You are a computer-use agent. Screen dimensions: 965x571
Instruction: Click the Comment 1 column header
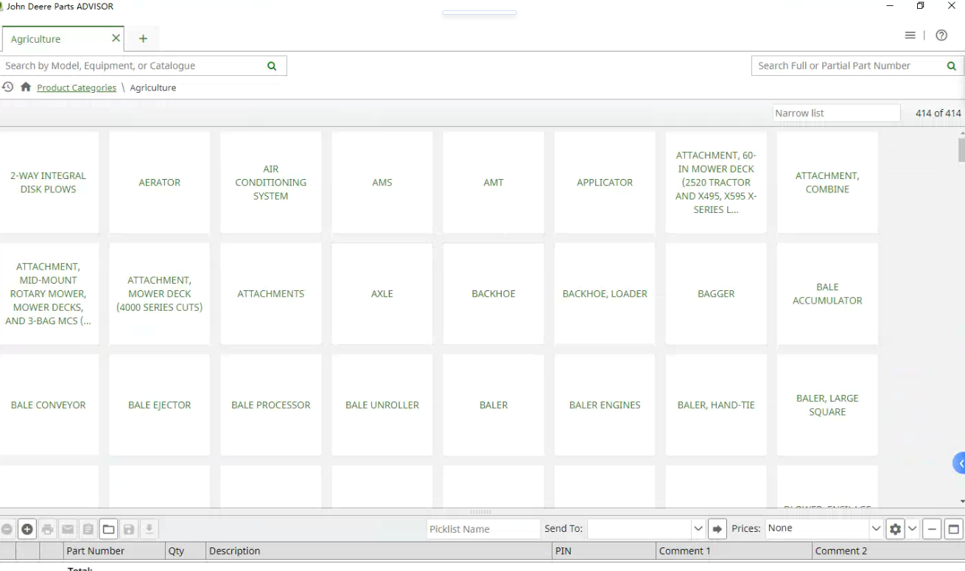[x=734, y=550]
